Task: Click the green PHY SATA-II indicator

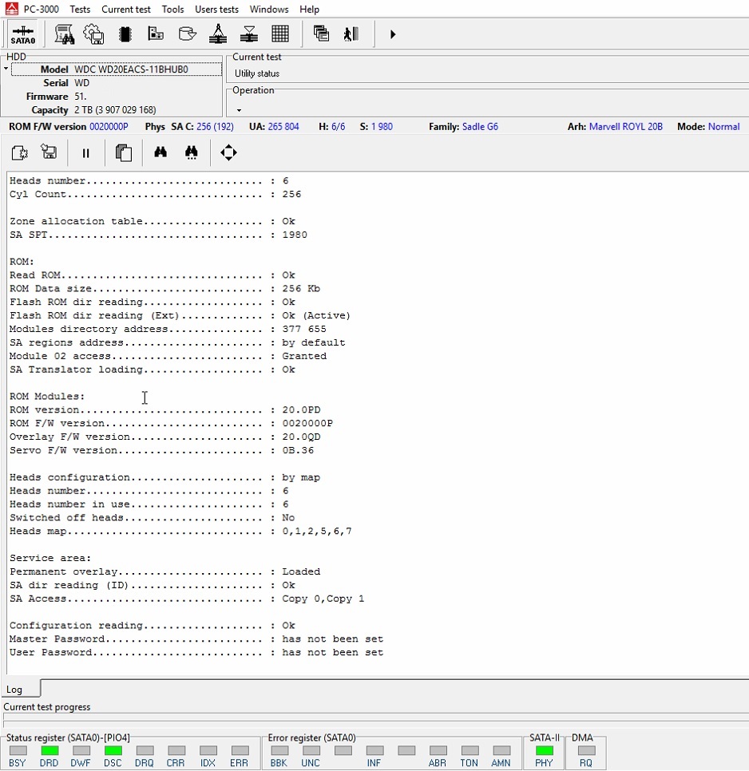Action: (x=544, y=750)
